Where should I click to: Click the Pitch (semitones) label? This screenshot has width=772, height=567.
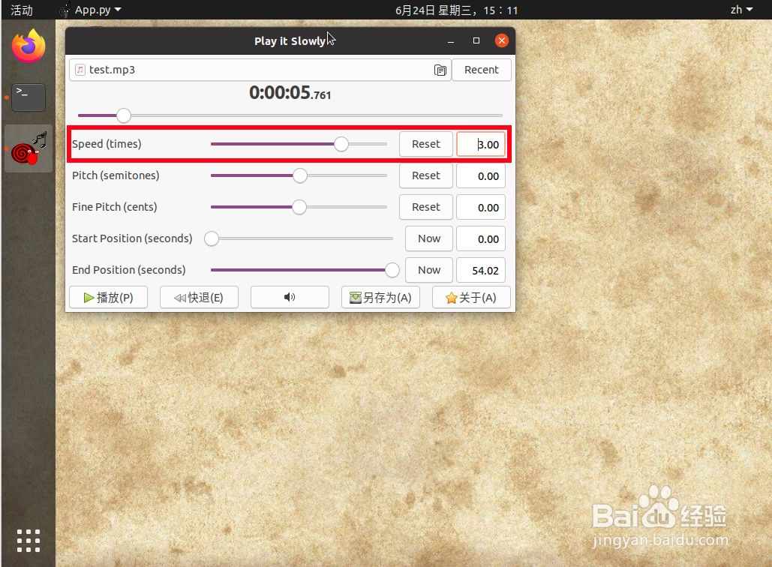click(116, 175)
